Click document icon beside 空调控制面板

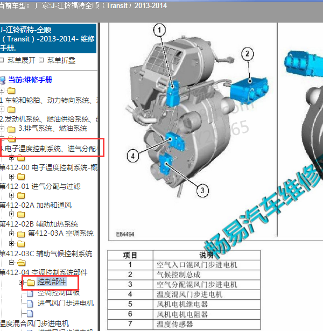click(x=30, y=293)
